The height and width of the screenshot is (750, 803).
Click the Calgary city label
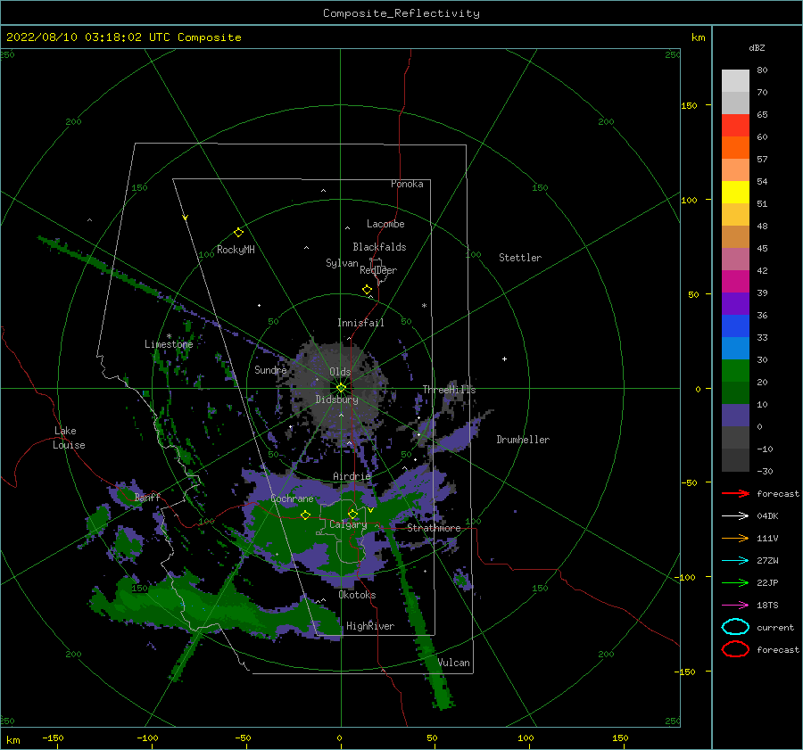[x=348, y=524]
